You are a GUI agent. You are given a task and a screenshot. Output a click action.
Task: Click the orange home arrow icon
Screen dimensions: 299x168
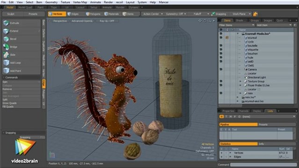click(255, 14)
